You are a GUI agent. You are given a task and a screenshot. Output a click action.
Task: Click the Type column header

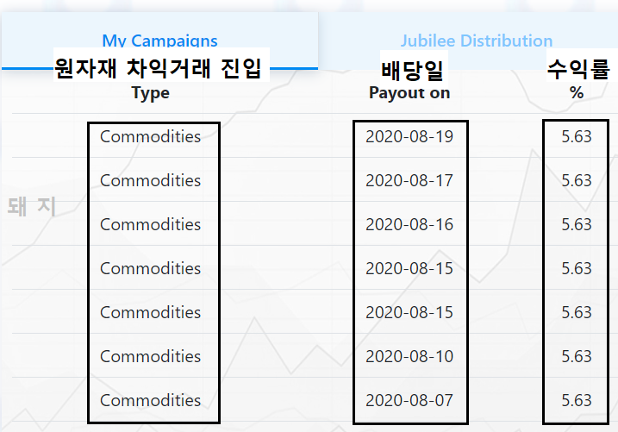(151, 93)
